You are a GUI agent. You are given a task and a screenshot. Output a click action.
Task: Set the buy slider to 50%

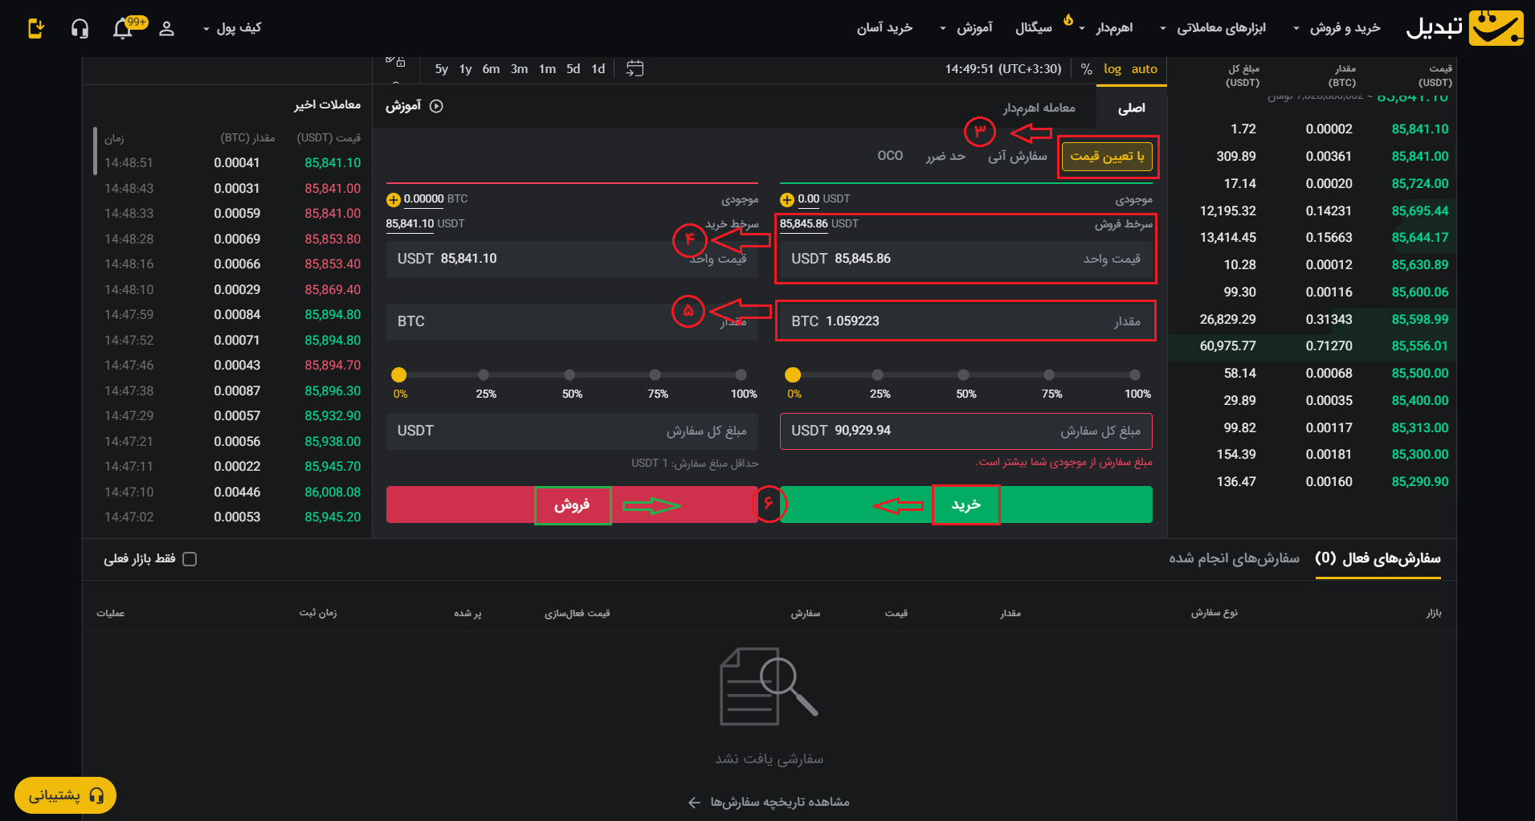tap(963, 375)
